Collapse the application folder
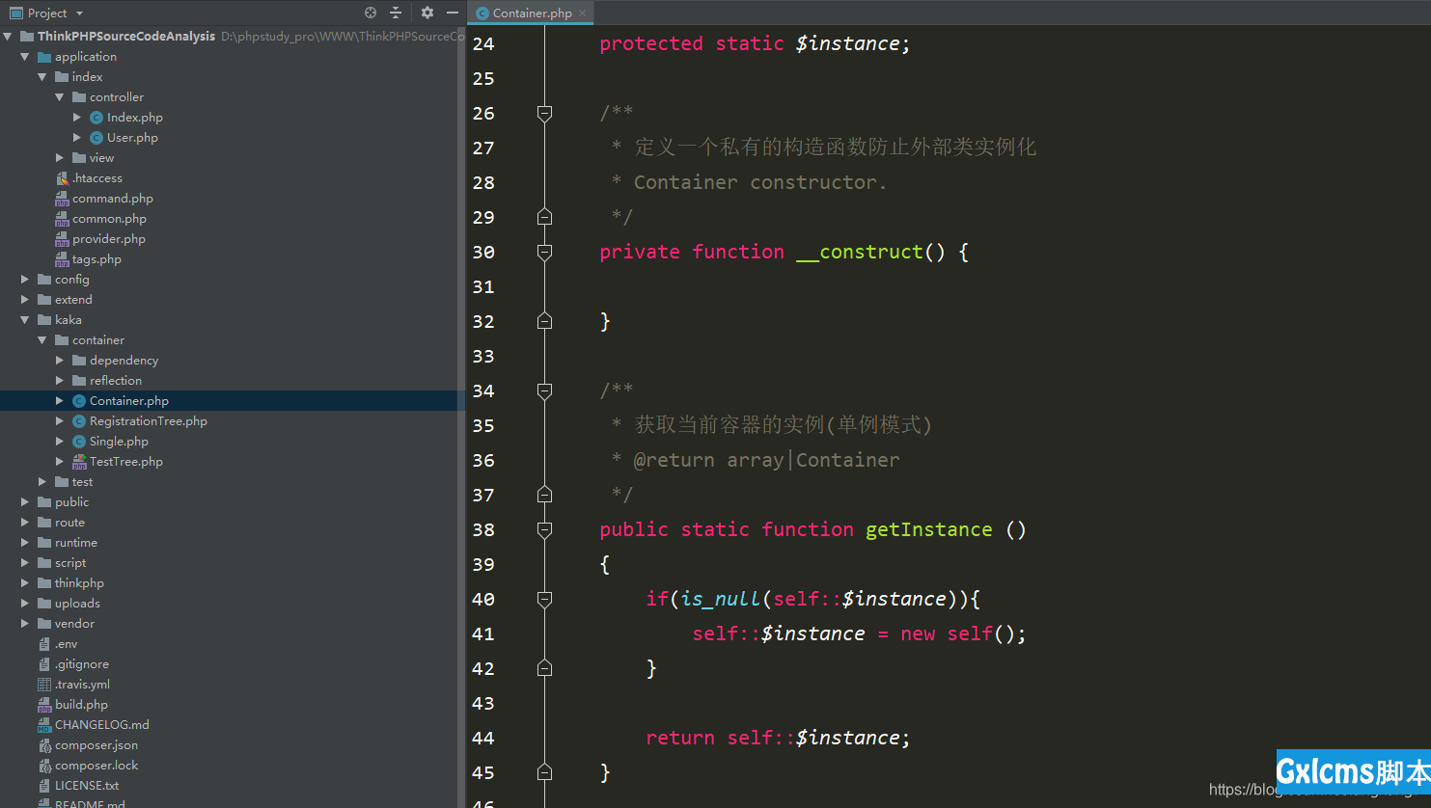 pos(25,57)
